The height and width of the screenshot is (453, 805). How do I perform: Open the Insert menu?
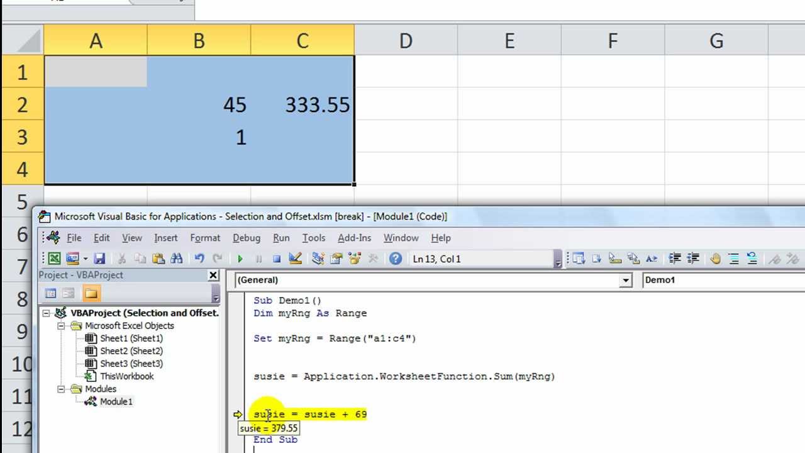166,238
